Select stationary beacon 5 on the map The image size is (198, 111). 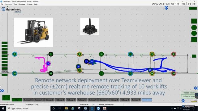pos(15,54)
